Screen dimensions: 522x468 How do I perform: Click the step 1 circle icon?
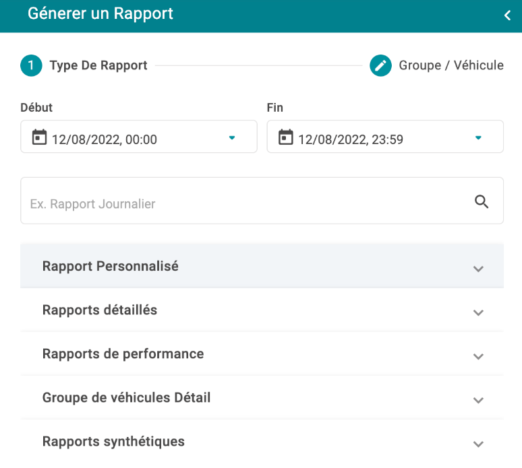(31, 65)
